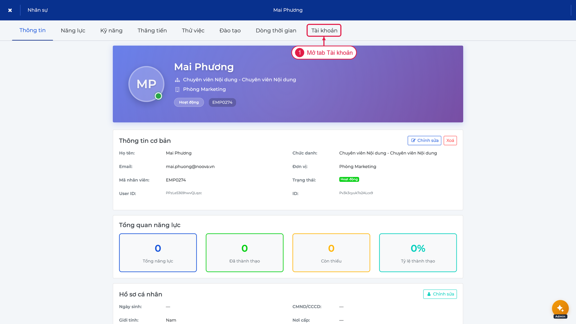Switch to the Thông tin tab
The width and height of the screenshot is (576, 324).
[32, 30]
